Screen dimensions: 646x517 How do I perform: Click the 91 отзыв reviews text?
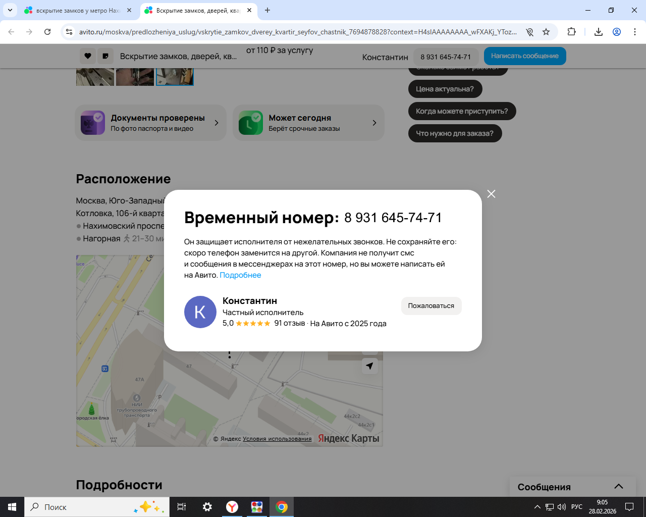point(290,323)
